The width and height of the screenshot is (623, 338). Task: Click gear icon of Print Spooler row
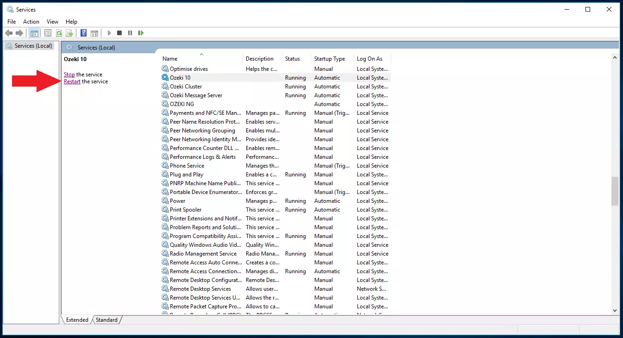click(165, 210)
